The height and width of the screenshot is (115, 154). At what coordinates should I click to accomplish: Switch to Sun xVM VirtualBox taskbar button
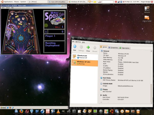(58, 2)
